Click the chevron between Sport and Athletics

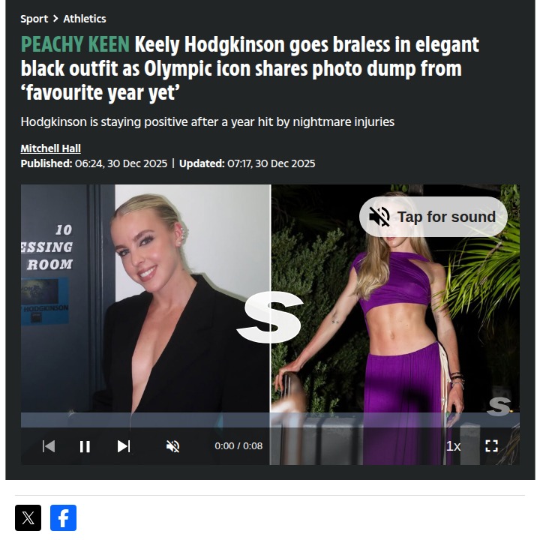(x=55, y=19)
